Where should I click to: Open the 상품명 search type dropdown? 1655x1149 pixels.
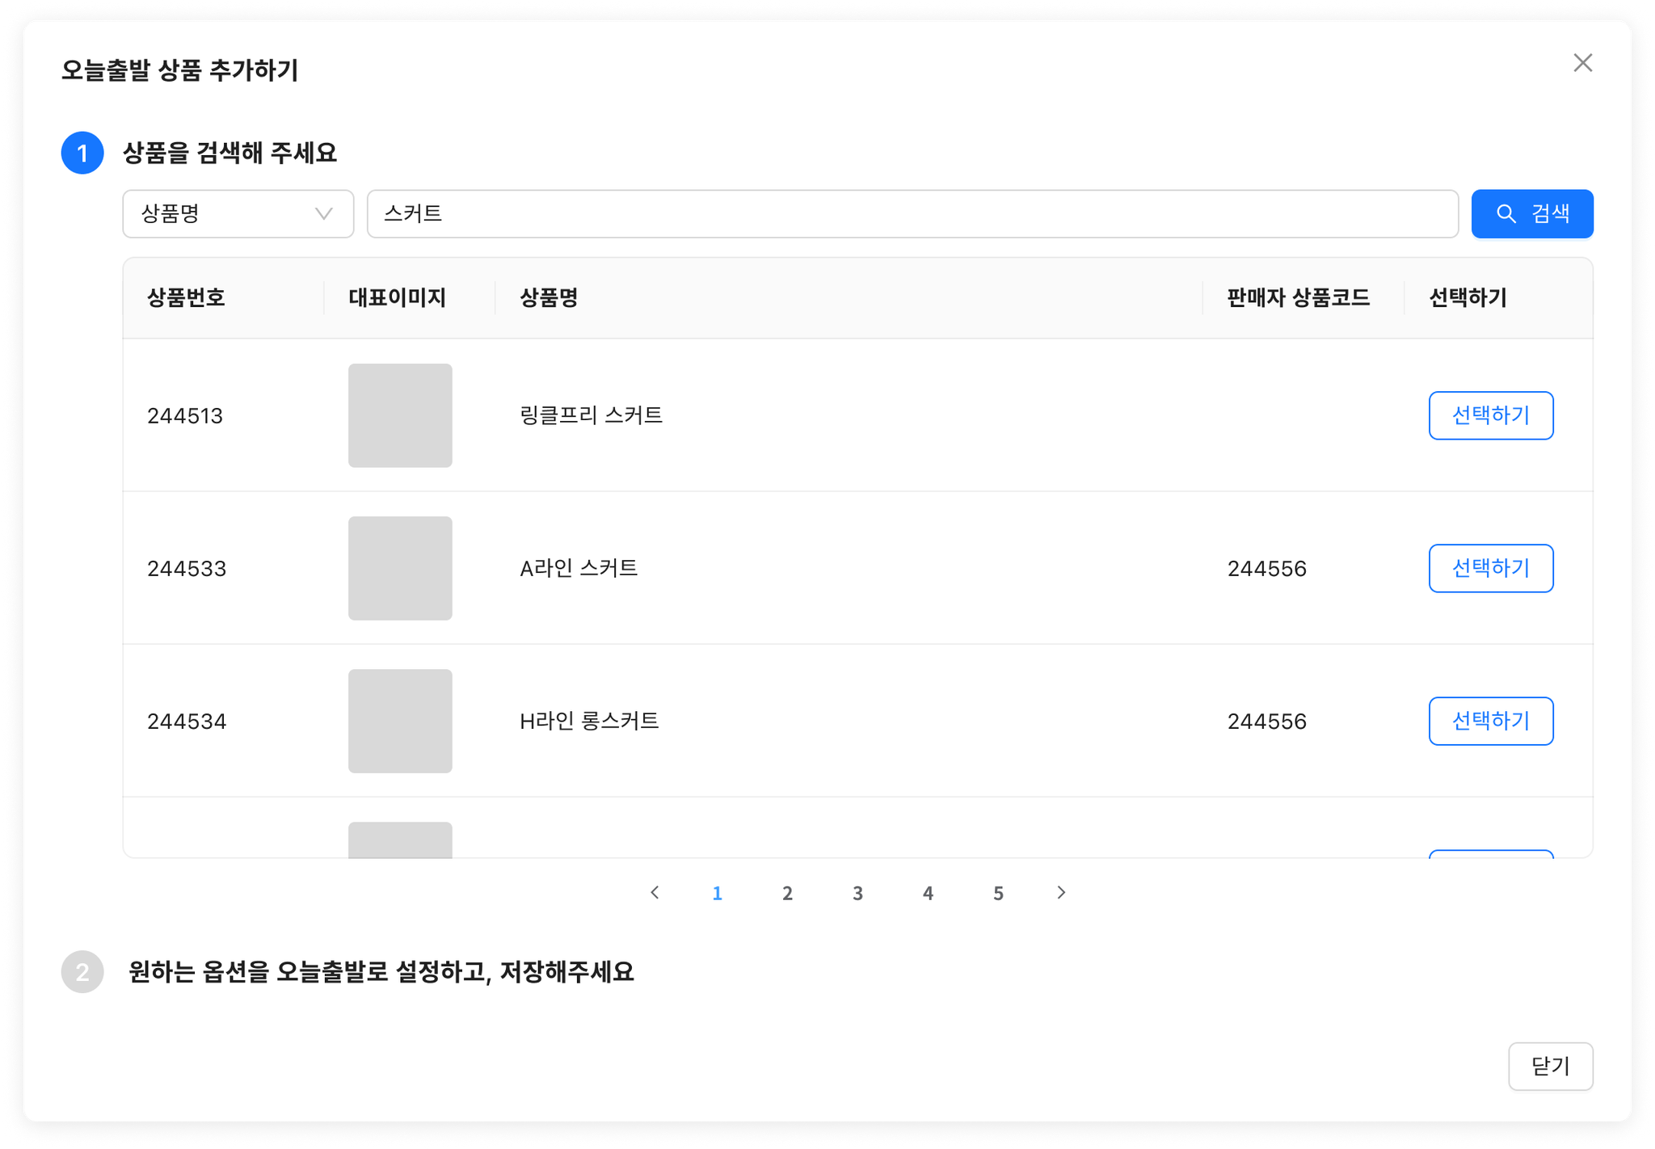tap(238, 214)
